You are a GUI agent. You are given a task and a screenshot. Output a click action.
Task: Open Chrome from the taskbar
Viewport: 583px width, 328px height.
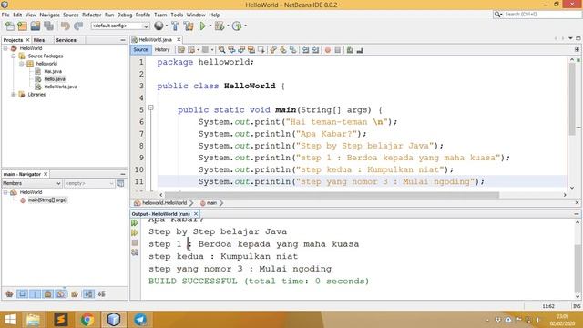tap(87, 320)
